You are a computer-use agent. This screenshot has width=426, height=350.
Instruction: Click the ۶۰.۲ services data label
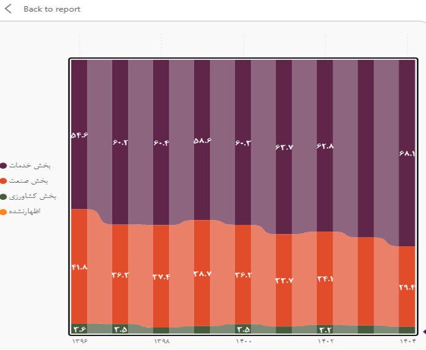point(120,142)
